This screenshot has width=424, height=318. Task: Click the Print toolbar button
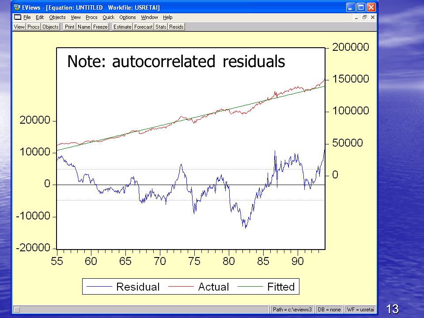[69, 27]
